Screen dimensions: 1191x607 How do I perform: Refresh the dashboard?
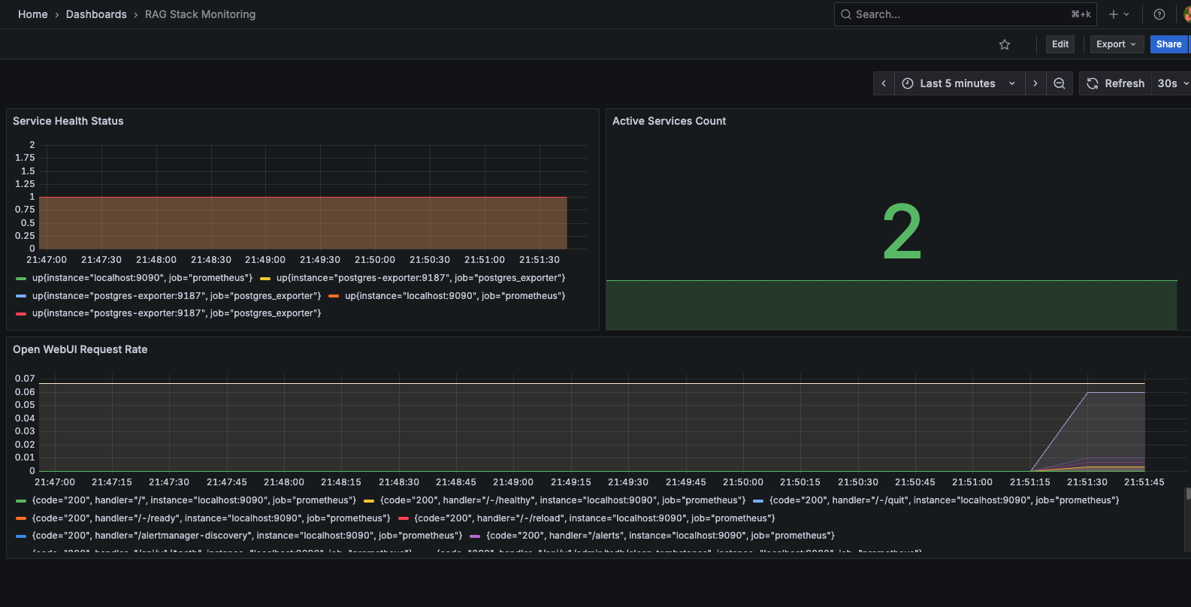pyautogui.click(x=1115, y=83)
